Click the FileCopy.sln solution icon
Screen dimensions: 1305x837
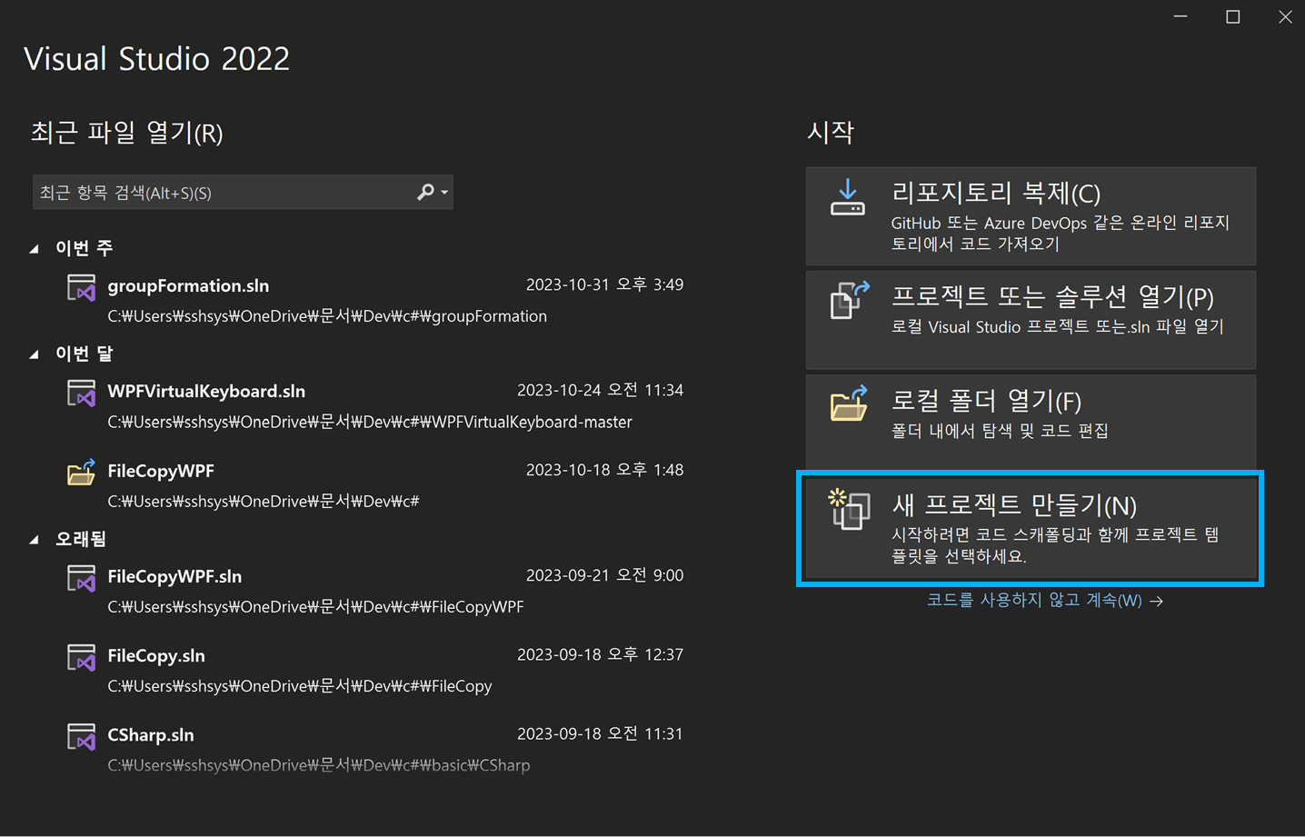coord(82,658)
